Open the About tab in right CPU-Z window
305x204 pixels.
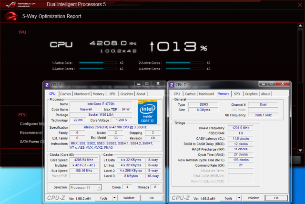tap(265, 94)
